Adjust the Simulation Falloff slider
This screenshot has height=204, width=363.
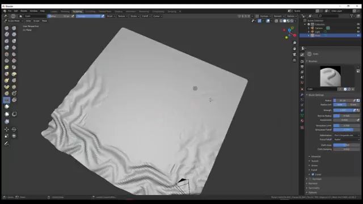click(347, 130)
